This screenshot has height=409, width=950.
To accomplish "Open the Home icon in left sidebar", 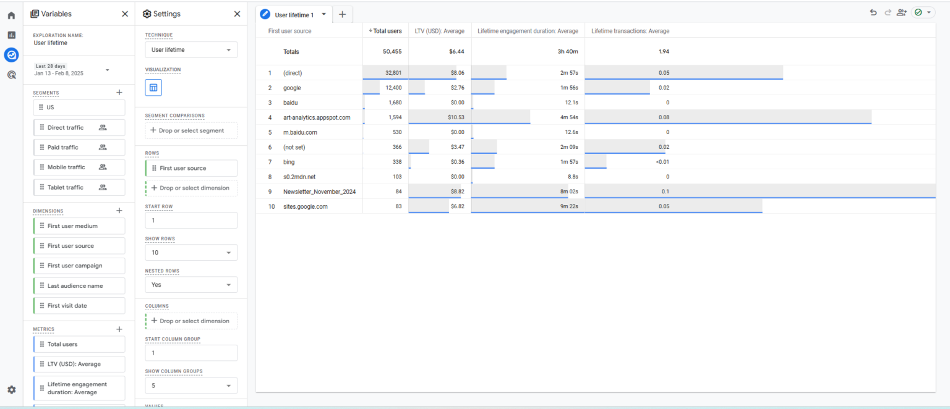I will (x=11, y=15).
